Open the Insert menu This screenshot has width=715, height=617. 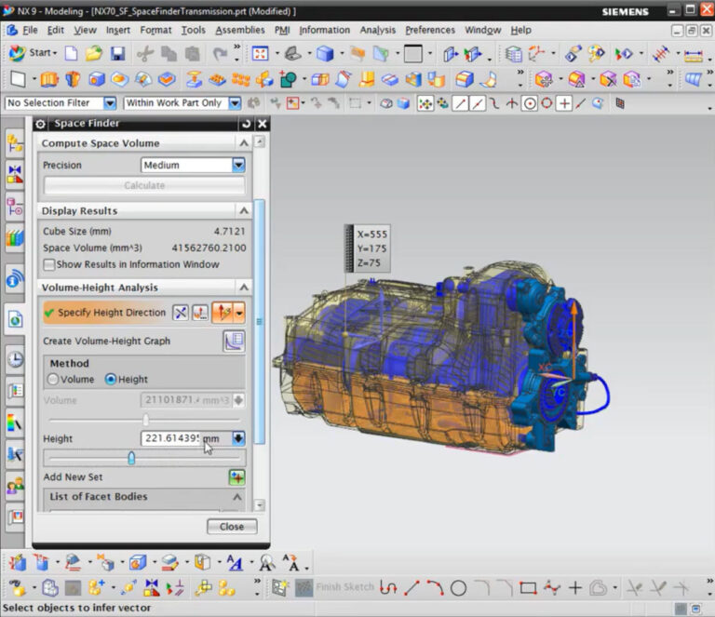coord(118,30)
